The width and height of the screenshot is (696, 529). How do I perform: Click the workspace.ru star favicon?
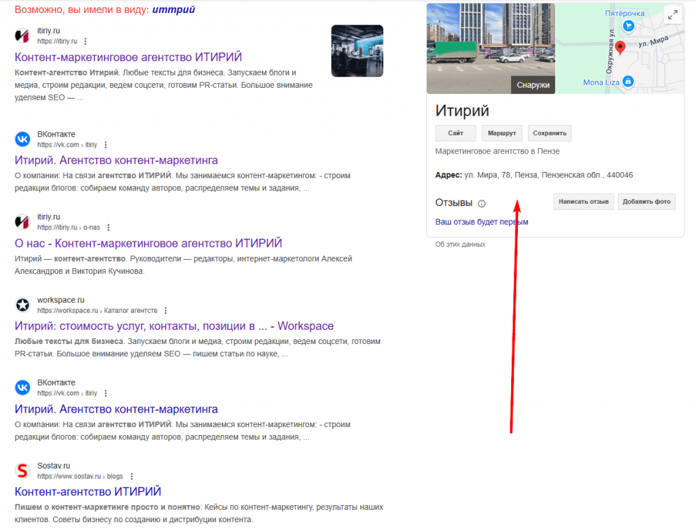(x=22, y=305)
